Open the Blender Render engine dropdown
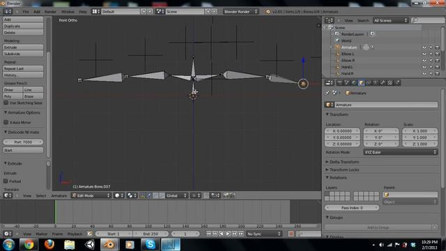446x251 pixels. click(x=240, y=12)
